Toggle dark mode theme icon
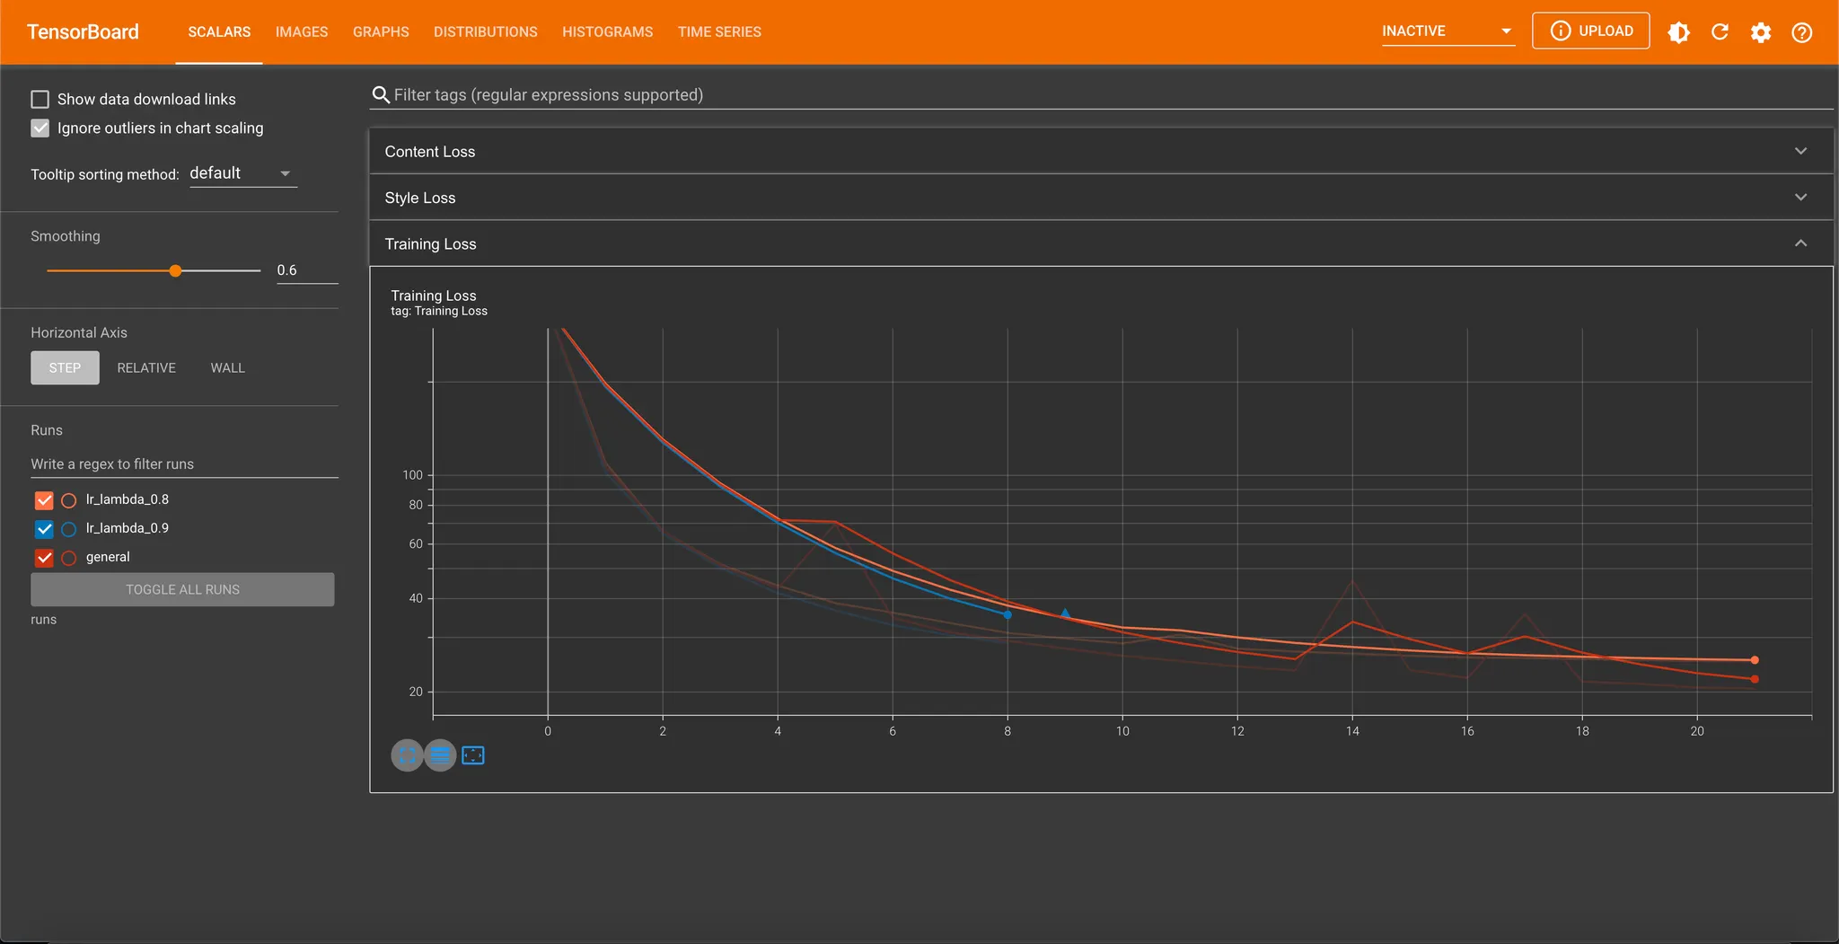1839x944 pixels. tap(1678, 32)
